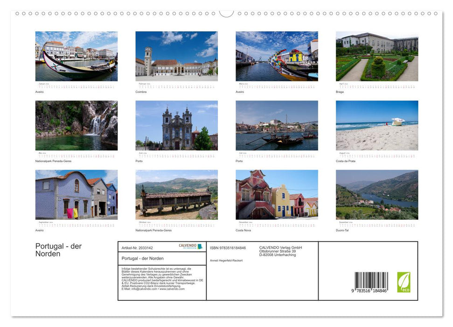Click the Anneli Hegerfeld-Reckert author name
The width and height of the screenshot is (453, 327).
226,260
